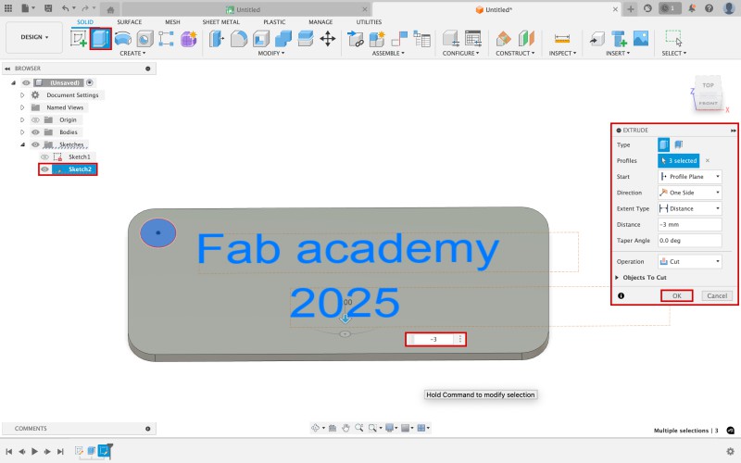Click the on-canvas -3 distance input
Screen dimensions: 741x463
tap(433, 339)
